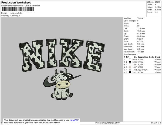This screenshot has height=125, width=162.
Task: Open the novaPDF link in the notice
Action: coord(74,120)
